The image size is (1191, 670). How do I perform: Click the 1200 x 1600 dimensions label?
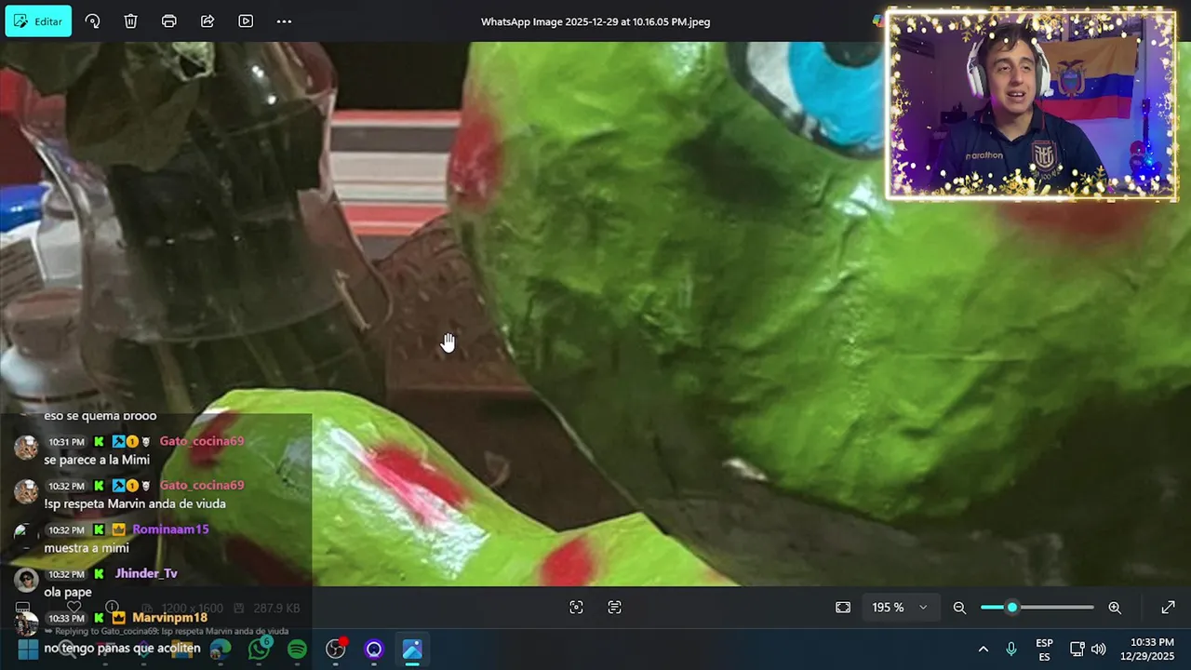coord(190,608)
